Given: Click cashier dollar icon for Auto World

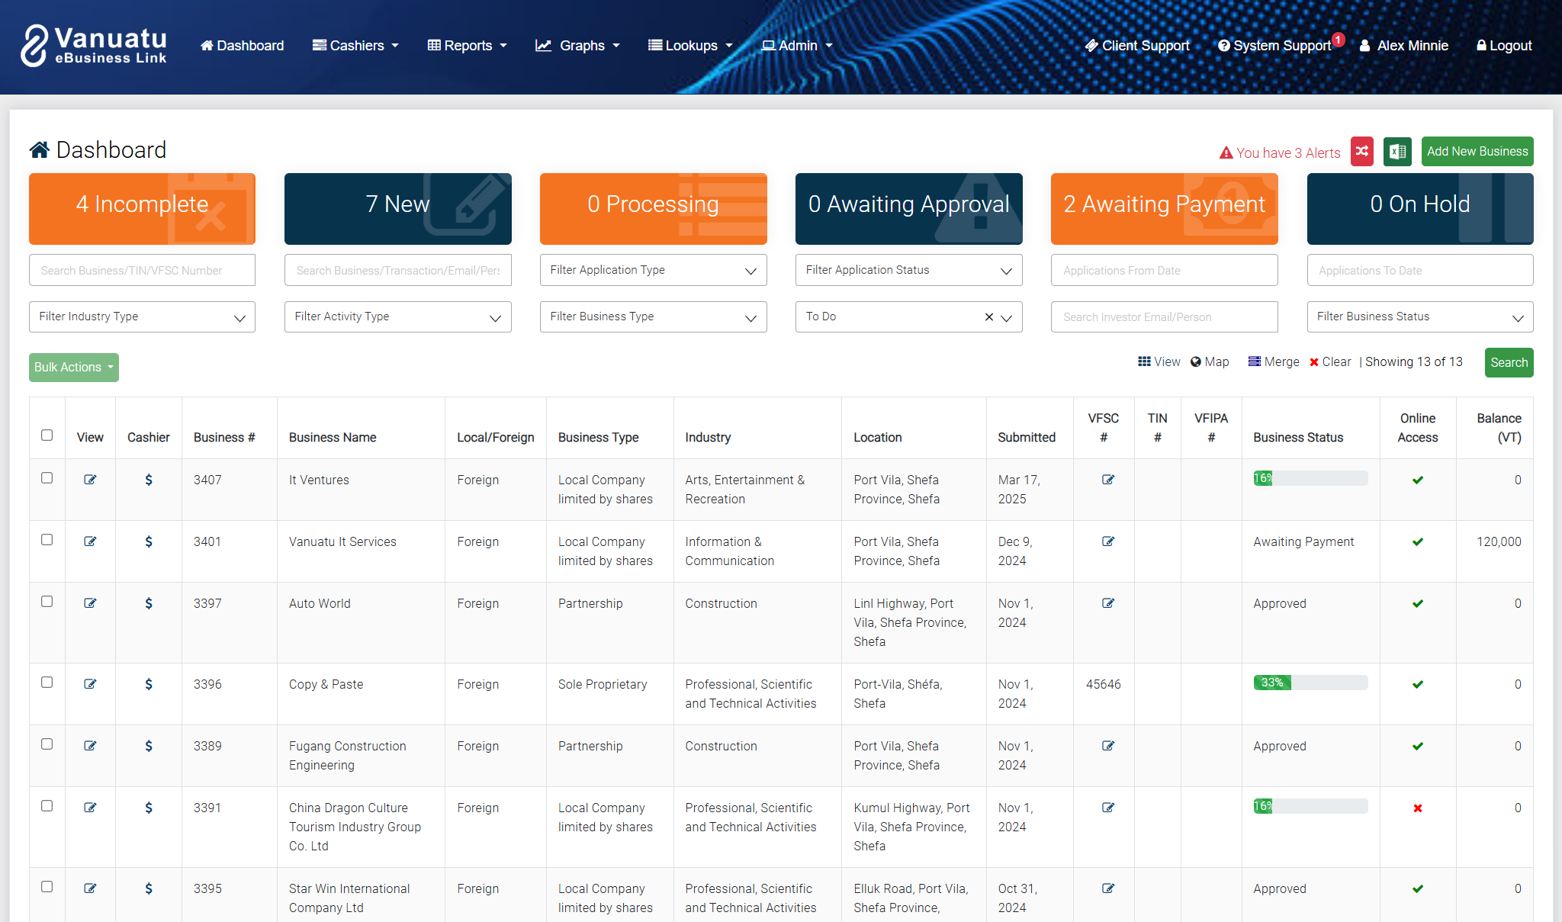Looking at the screenshot, I should [x=148, y=603].
